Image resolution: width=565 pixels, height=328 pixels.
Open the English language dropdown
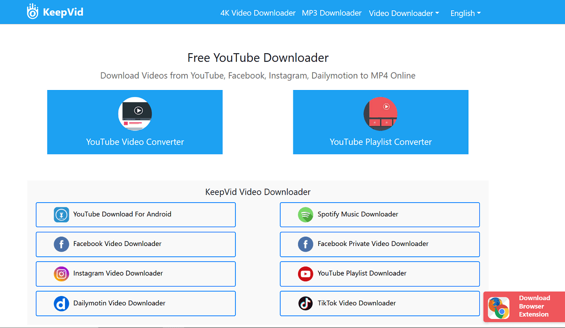466,13
